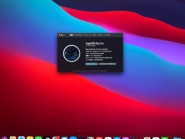Select the 概要 overview tab
The width and height of the screenshot is (185, 139).
71,35
